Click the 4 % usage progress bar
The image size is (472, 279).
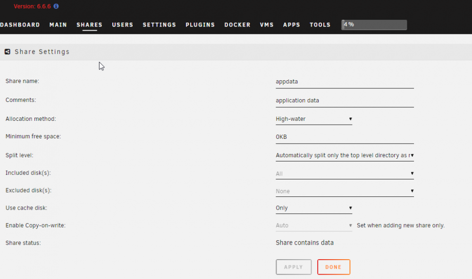point(374,25)
